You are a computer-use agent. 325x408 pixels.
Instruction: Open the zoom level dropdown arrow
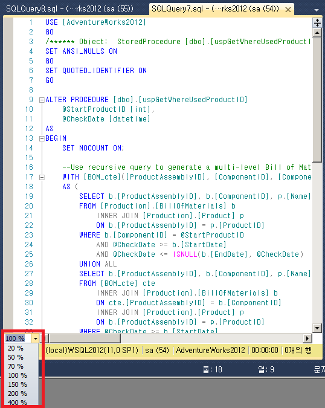36,338
